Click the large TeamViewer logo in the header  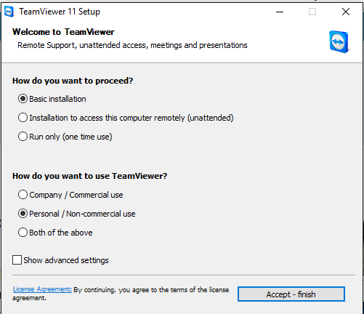(339, 41)
